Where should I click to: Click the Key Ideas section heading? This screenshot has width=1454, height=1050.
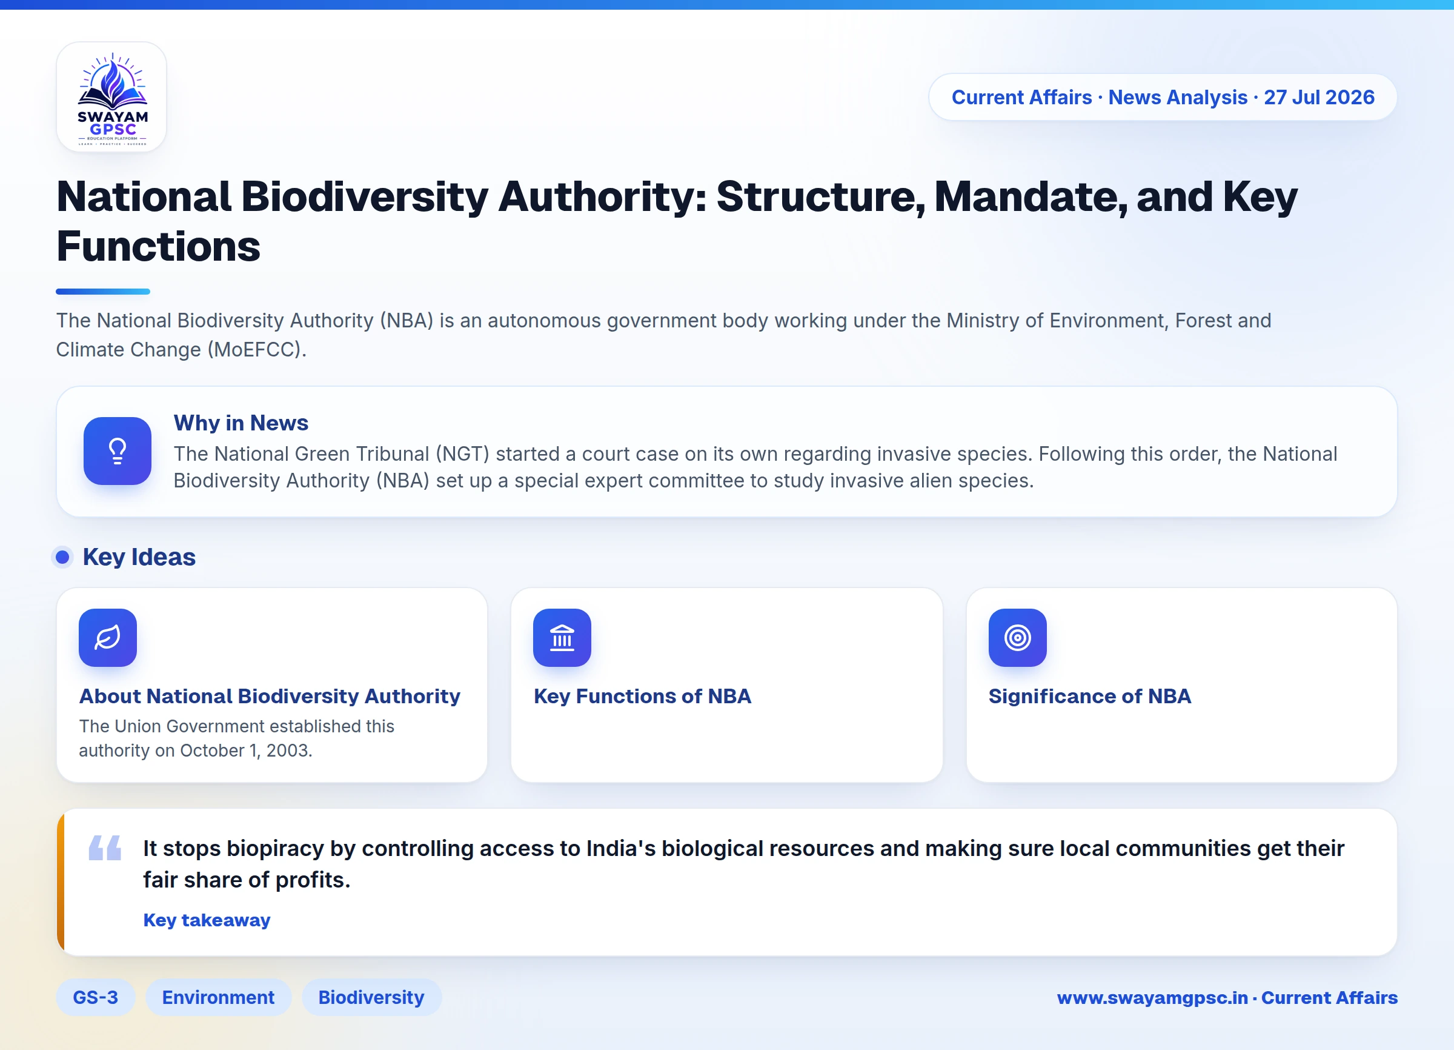[x=139, y=557]
